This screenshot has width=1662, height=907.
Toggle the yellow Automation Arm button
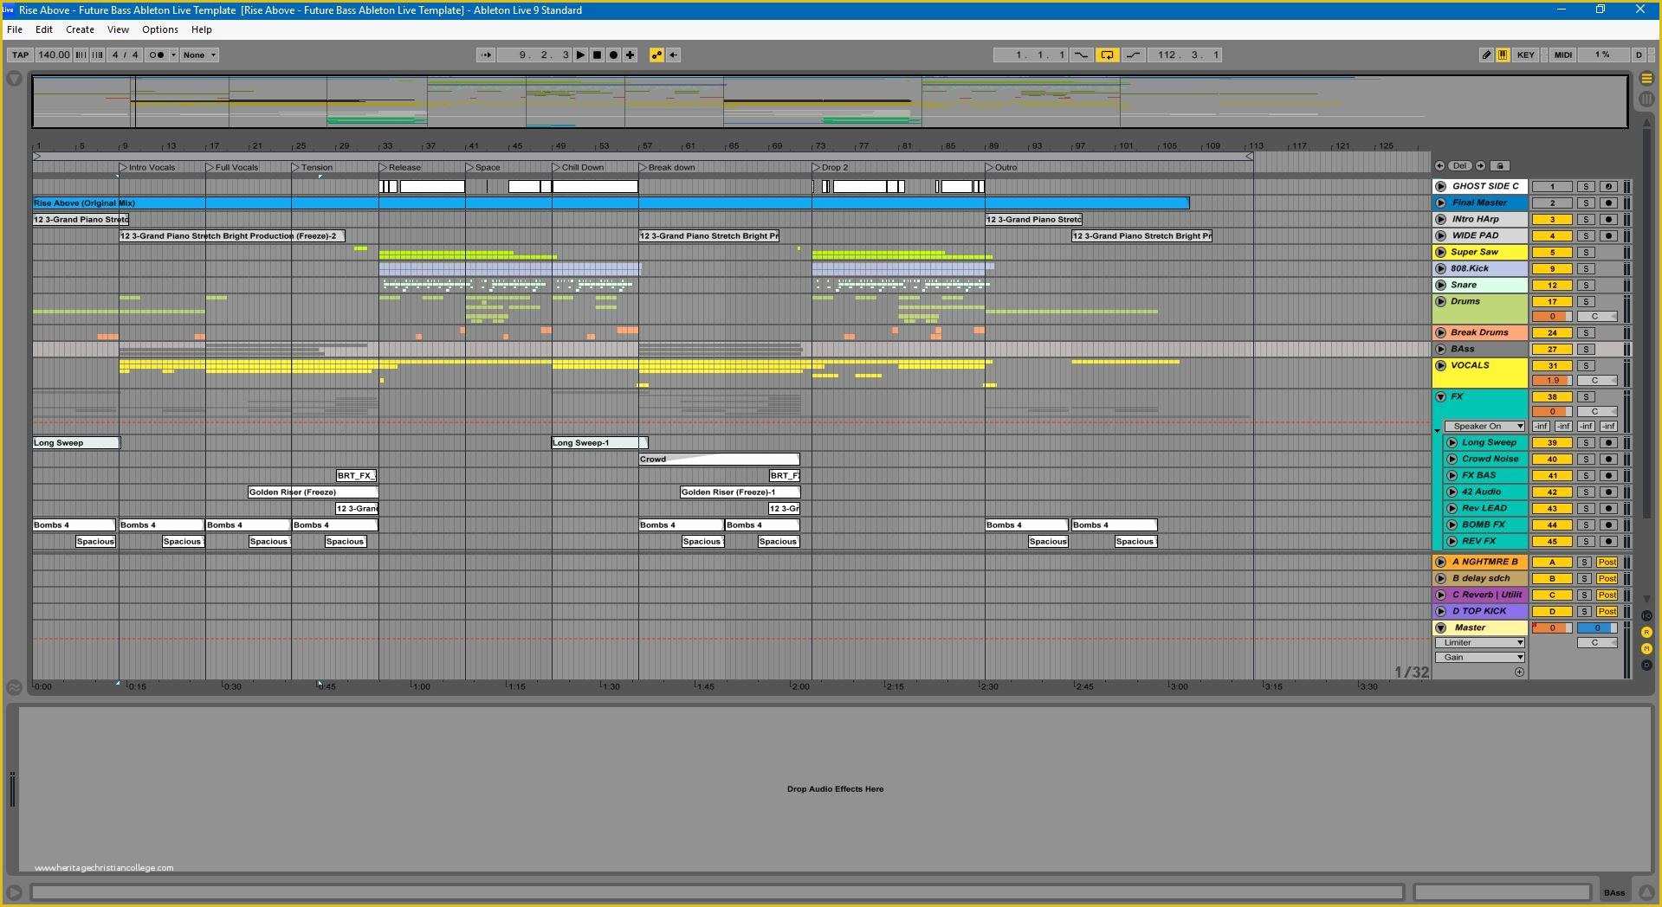tap(656, 55)
